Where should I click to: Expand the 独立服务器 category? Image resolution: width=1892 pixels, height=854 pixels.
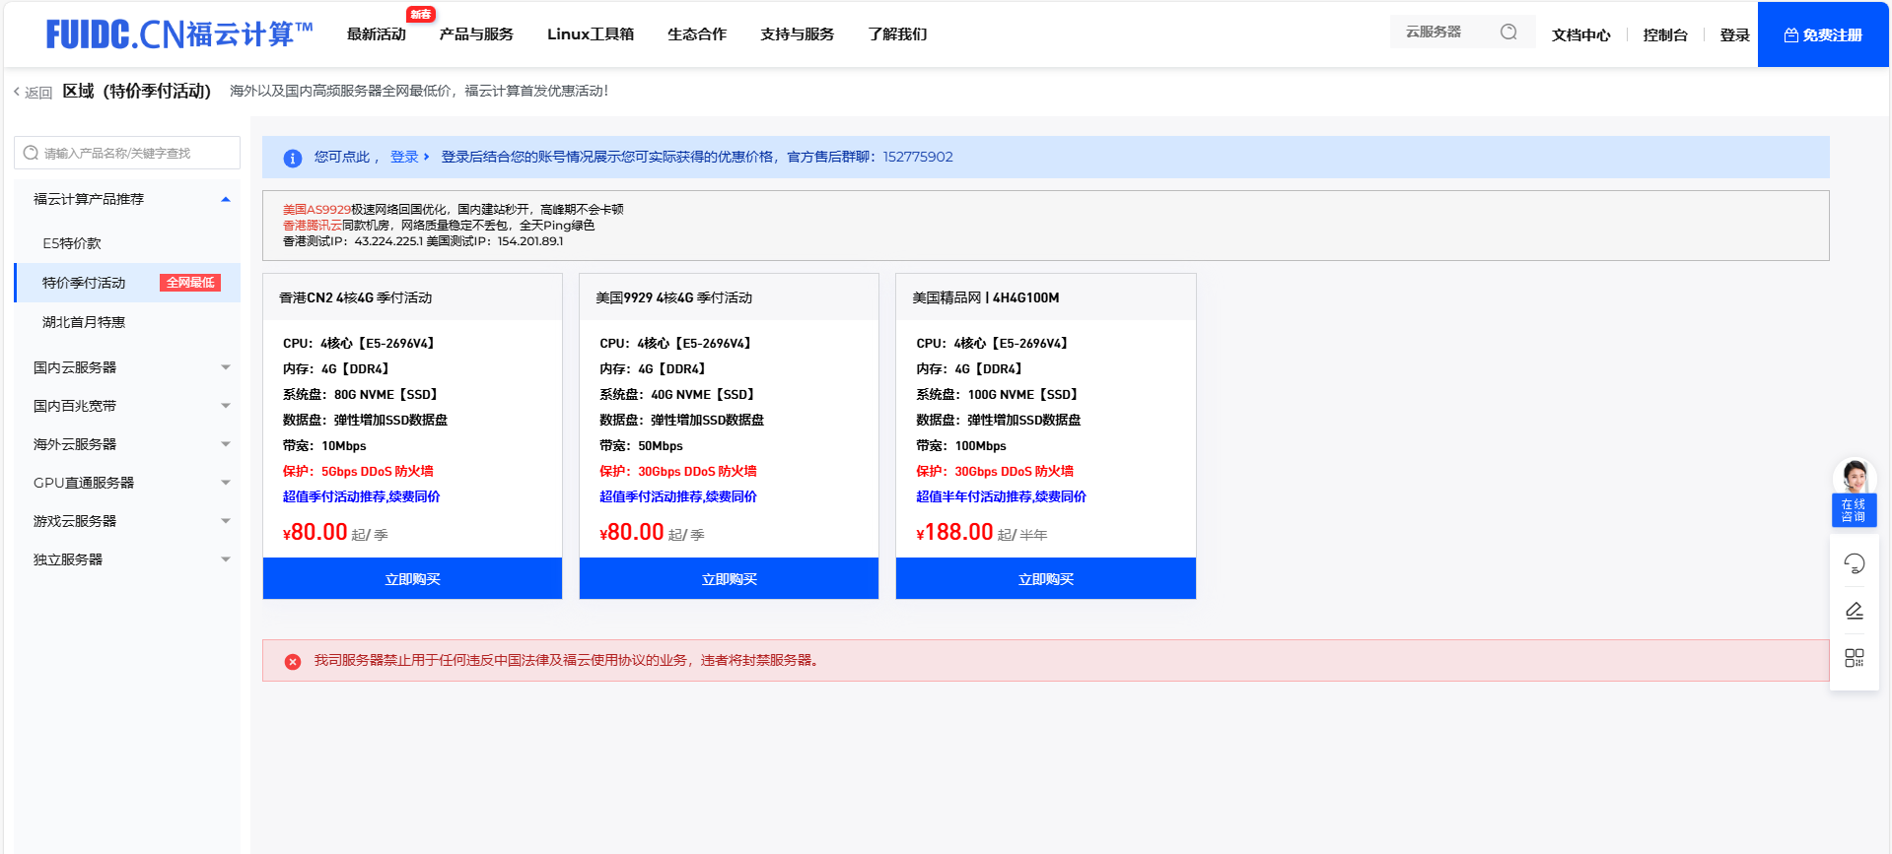point(226,559)
